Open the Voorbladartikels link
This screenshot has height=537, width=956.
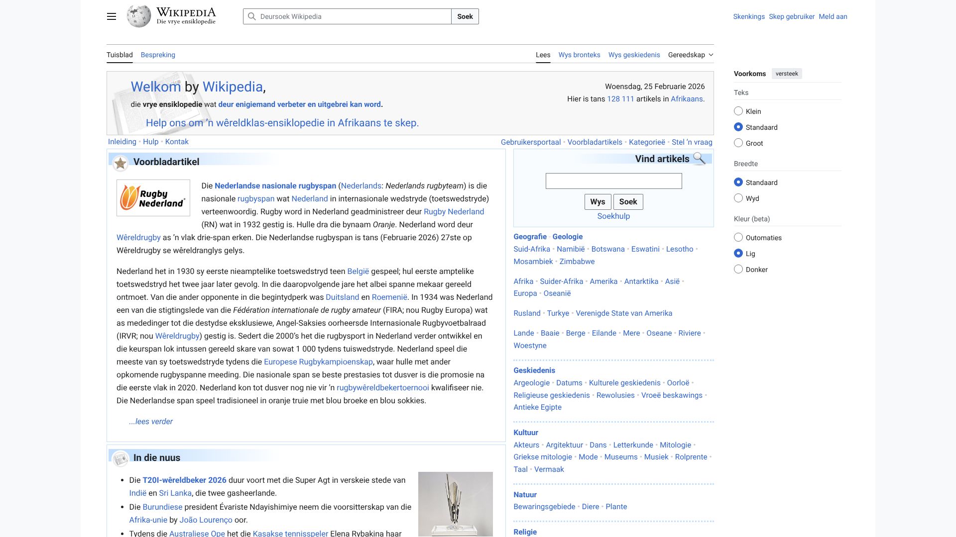point(595,142)
